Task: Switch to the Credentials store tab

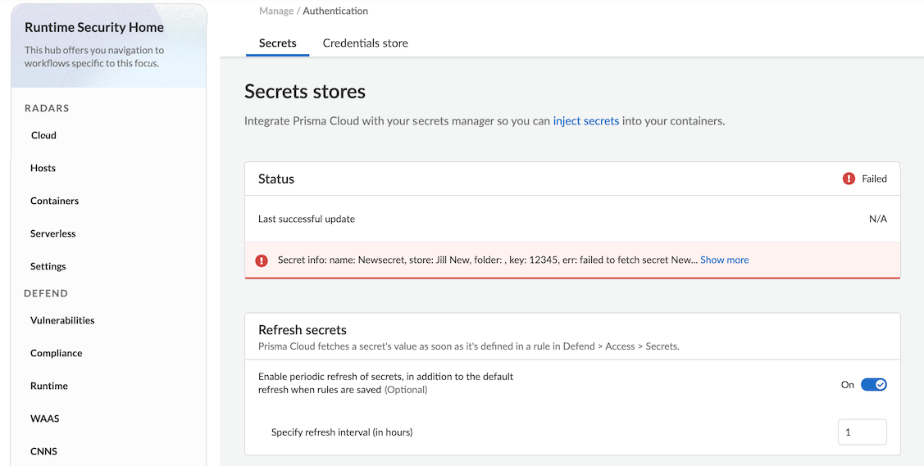Action: (365, 43)
